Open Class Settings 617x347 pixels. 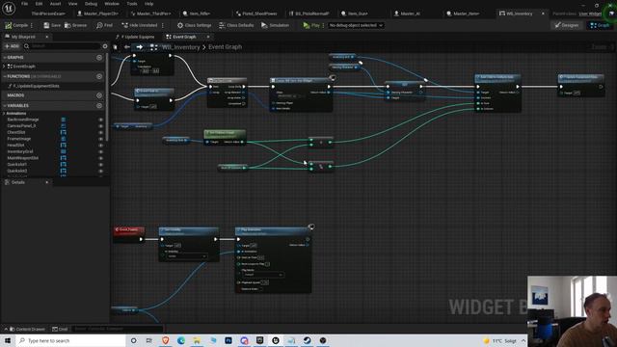(194, 25)
